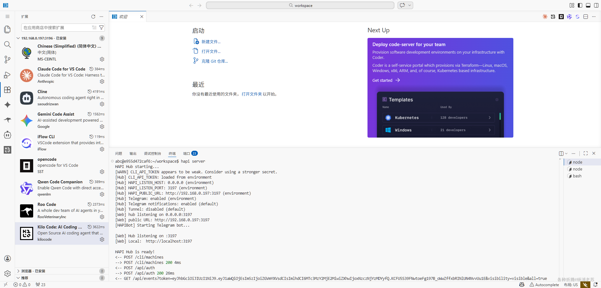
Task: Open the Roo Code kangaroo sidebar icon
Action: tap(8, 120)
